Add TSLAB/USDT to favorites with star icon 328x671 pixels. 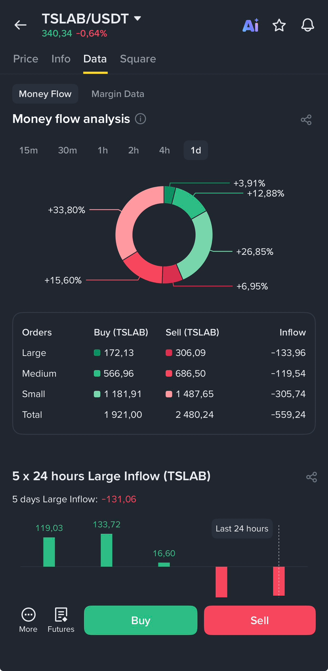tap(279, 25)
